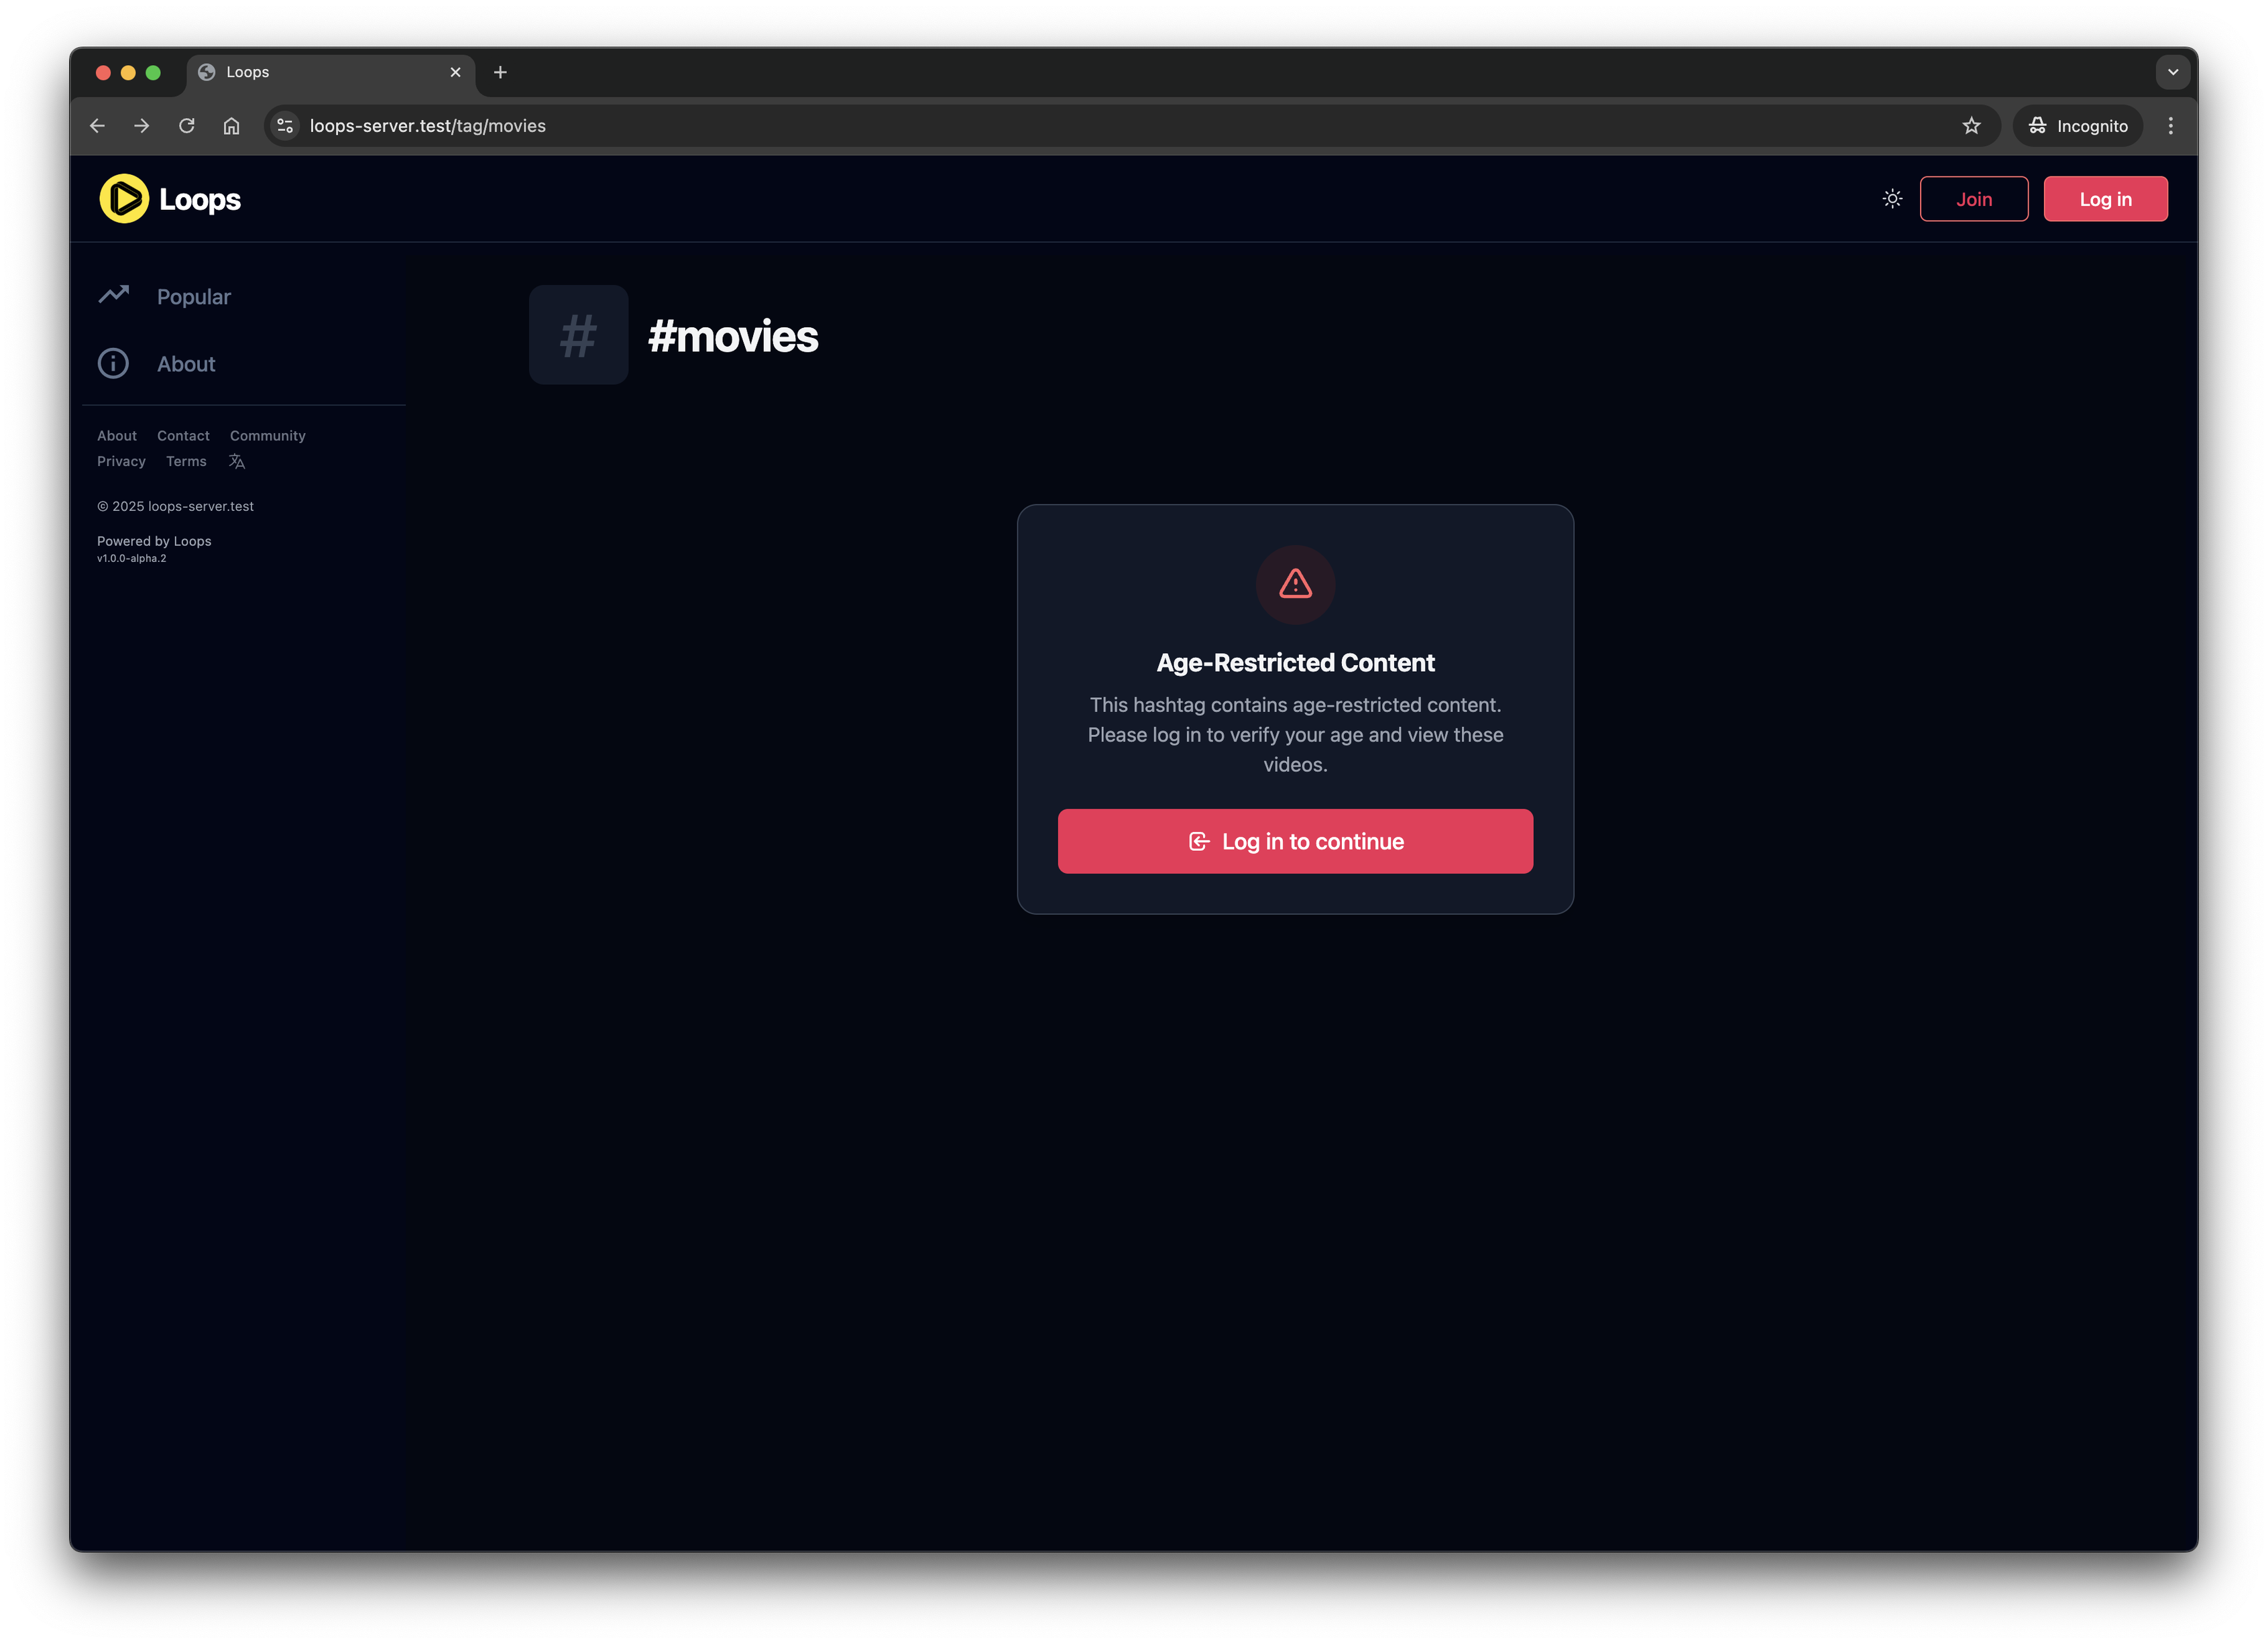Open the Popular feed
The image size is (2268, 1644).
pos(164,297)
